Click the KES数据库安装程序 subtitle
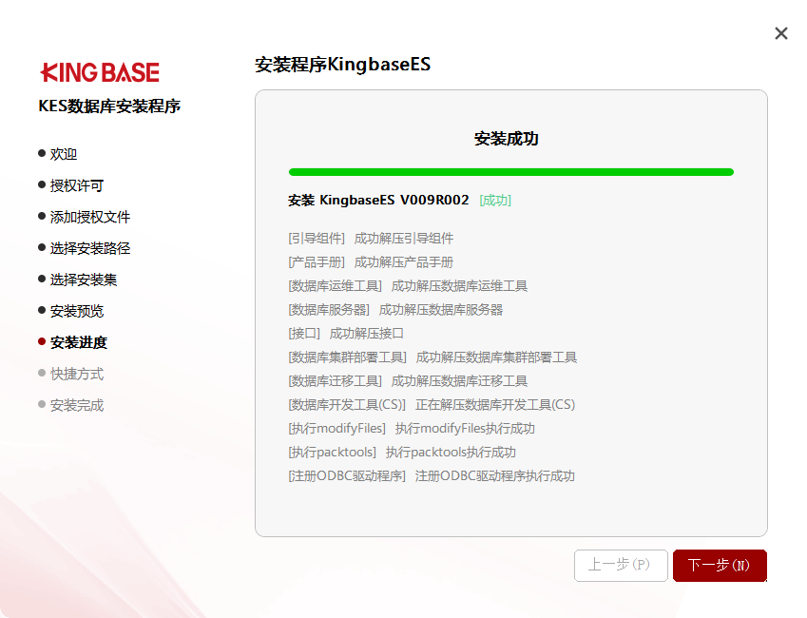 point(109,106)
